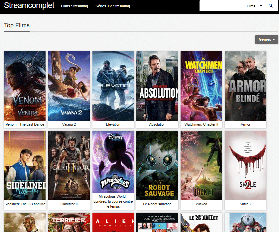The height and width of the screenshot is (232, 279).
Task: Open "Sidelined: The QB and Me" title
Action: (25, 204)
